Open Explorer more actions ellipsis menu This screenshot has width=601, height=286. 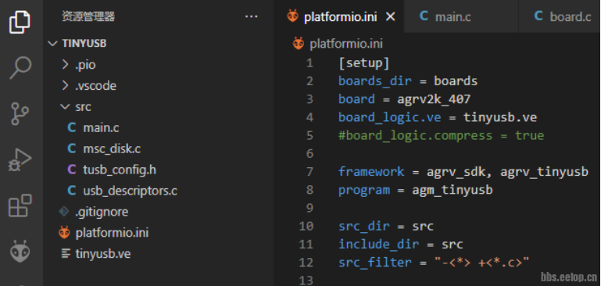coord(251,16)
